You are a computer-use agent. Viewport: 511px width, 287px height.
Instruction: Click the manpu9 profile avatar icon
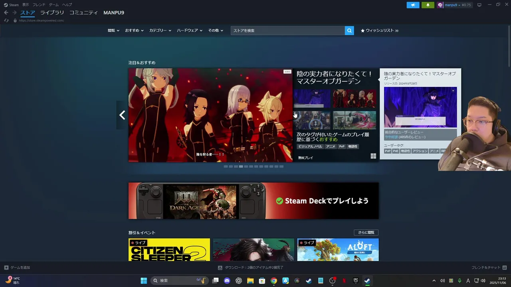click(x=440, y=5)
